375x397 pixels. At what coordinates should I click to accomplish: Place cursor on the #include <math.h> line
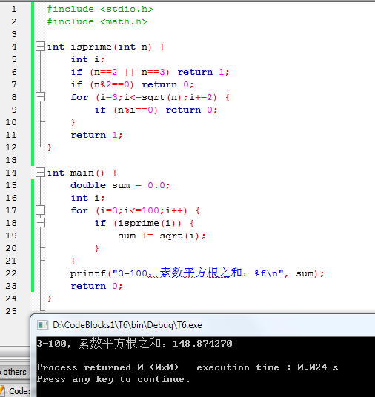coord(97,21)
